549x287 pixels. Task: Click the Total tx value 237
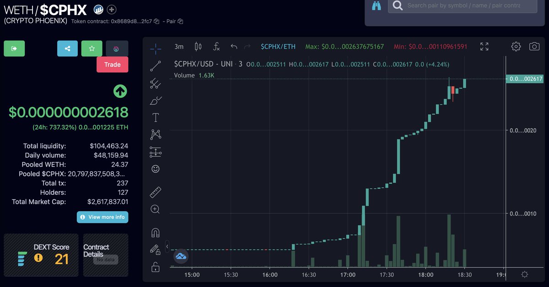pyautogui.click(x=123, y=183)
